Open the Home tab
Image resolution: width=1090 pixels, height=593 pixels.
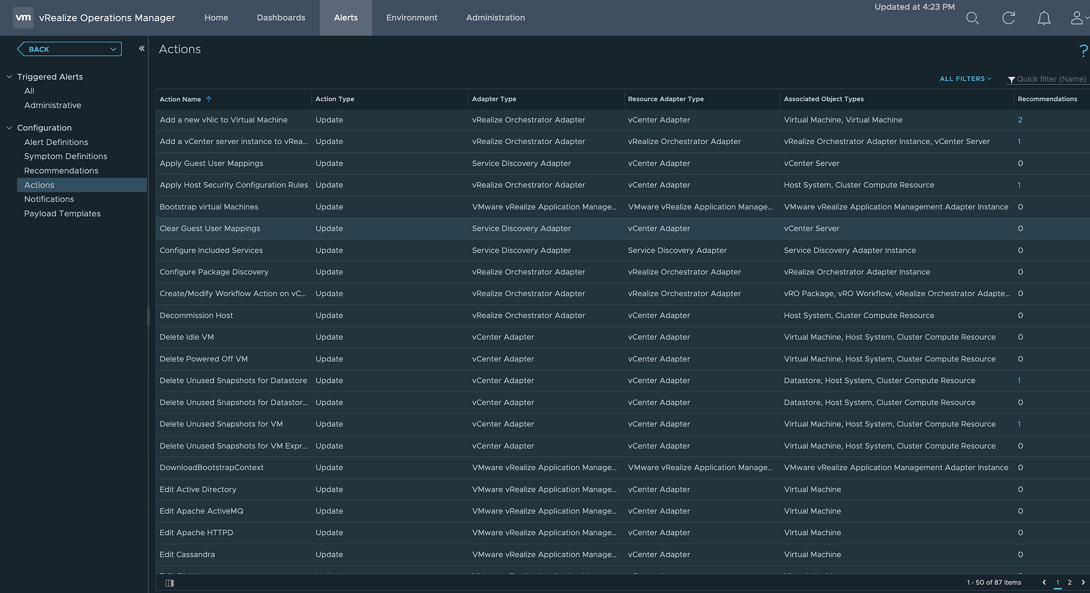pos(216,18)
